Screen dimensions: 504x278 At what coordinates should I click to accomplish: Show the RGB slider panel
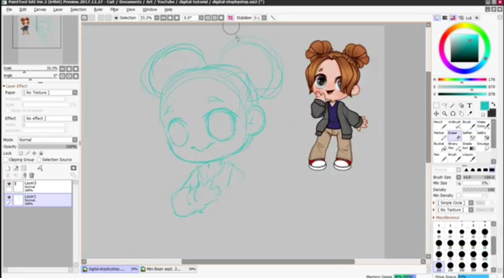click(x=445, y=18)
